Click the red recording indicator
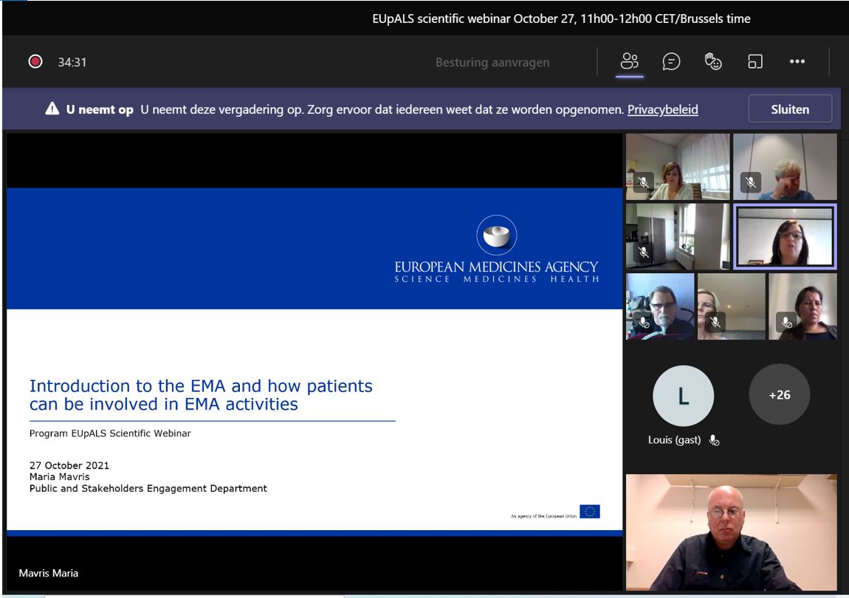Viewport: 849px width, 598px height. pyautogui.click(x=35, y=62)
